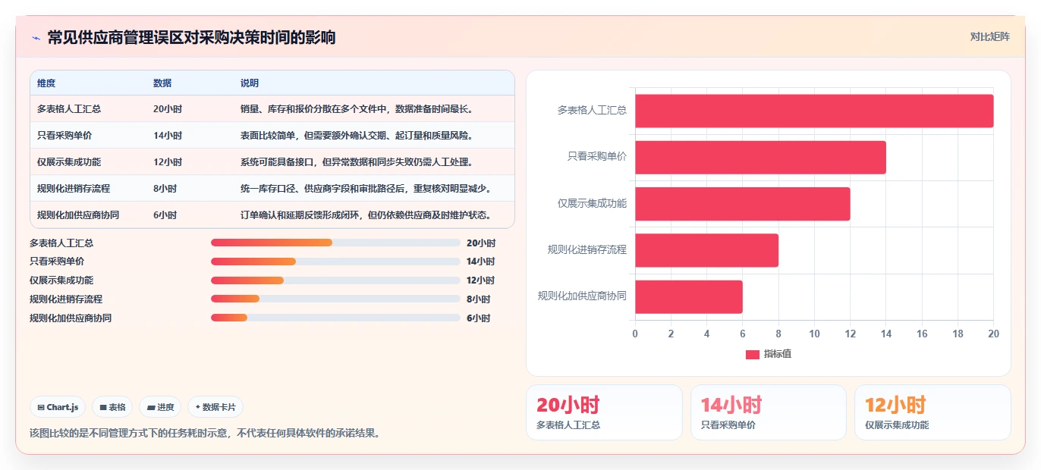Image resolution: width=1041 pixels, height=470 pixels.
Task: Click the 规则化加供应商协同 progress bar
Action: pyautogui.click(x=335, y=318)
